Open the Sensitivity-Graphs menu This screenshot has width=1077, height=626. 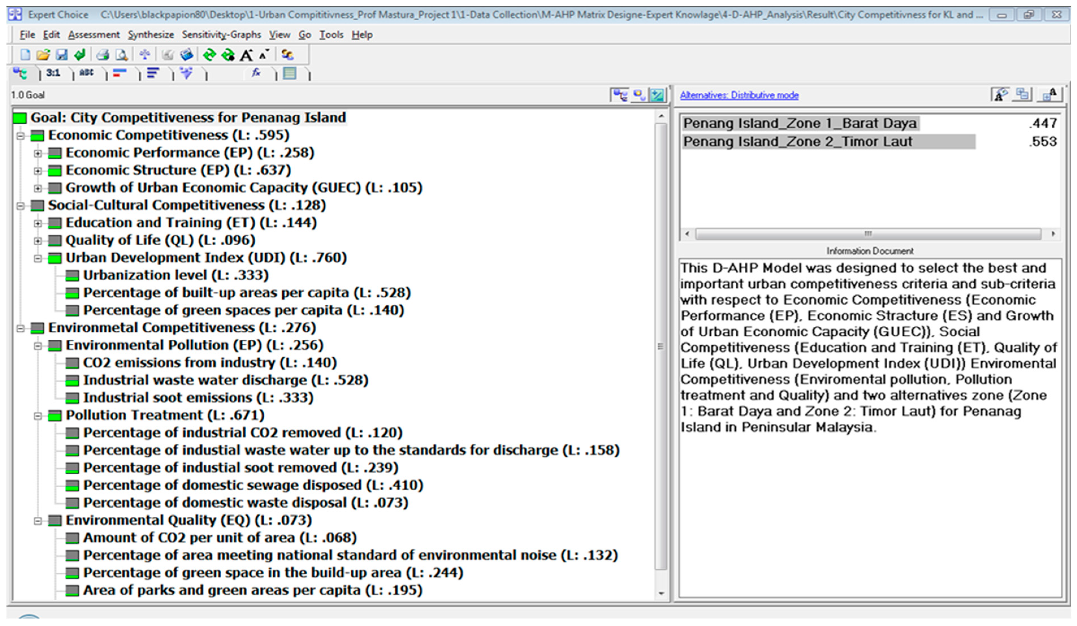point(221,34)
